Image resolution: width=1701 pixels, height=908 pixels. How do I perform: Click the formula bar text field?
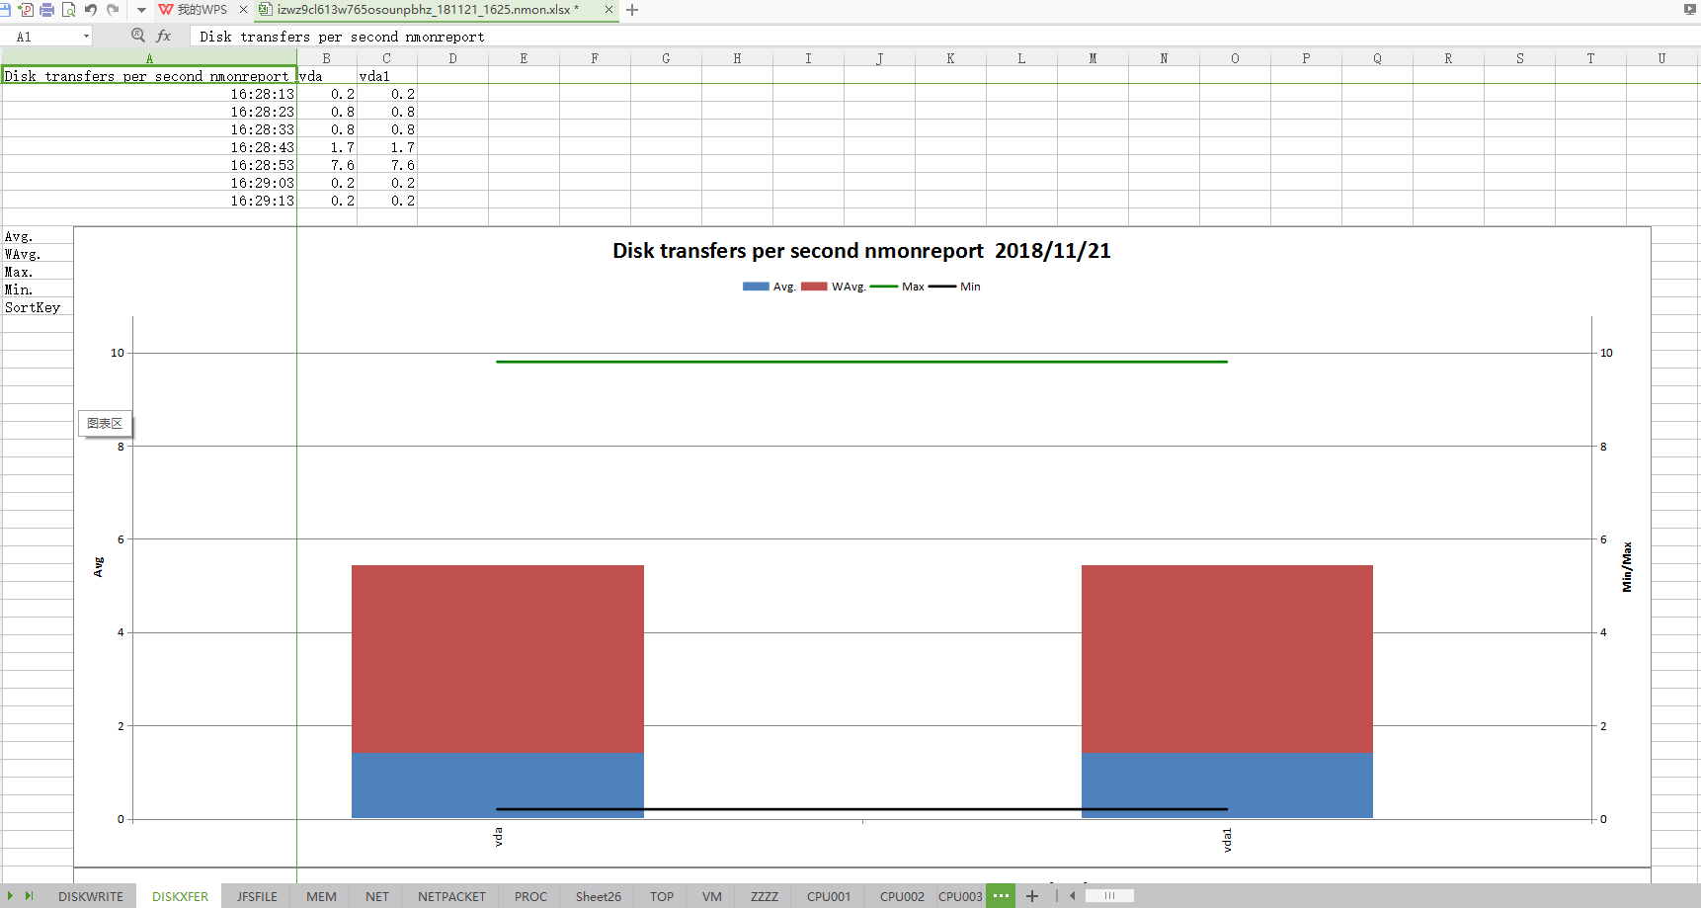click(x=943, y=37)
